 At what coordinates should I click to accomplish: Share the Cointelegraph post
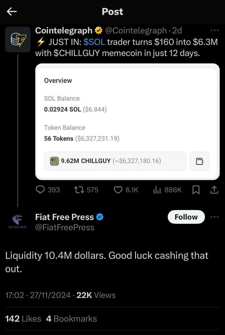point(214,190)
